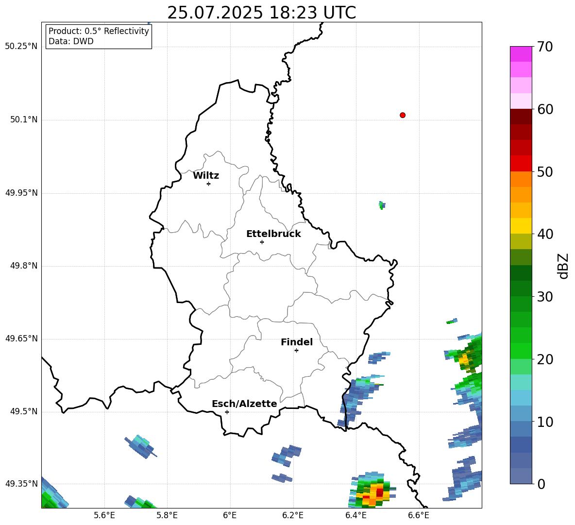Click the red radar site marker dot
575x525 pixels.
point(403,115)
